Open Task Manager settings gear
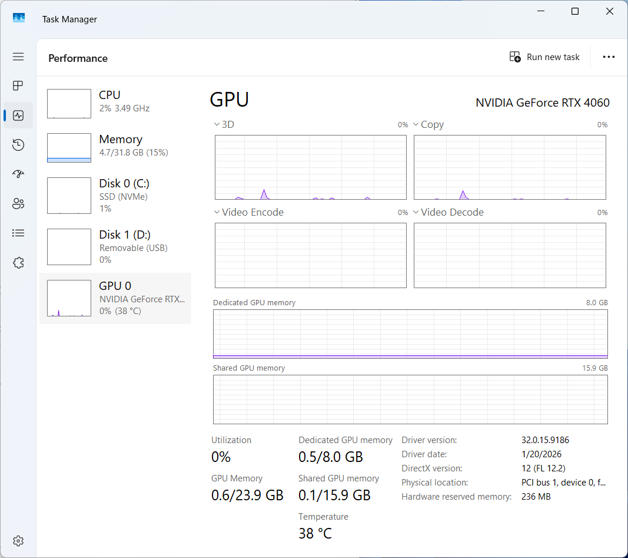 point(18,541)
